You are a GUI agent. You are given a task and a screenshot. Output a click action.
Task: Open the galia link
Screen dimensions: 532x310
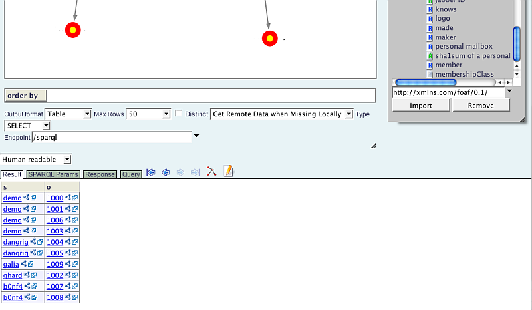(11, 264)
